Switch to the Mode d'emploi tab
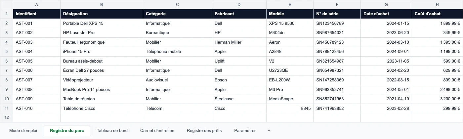 [23, 131]
